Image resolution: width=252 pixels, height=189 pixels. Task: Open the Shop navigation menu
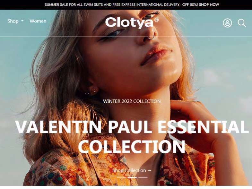(x=15, y=21)
